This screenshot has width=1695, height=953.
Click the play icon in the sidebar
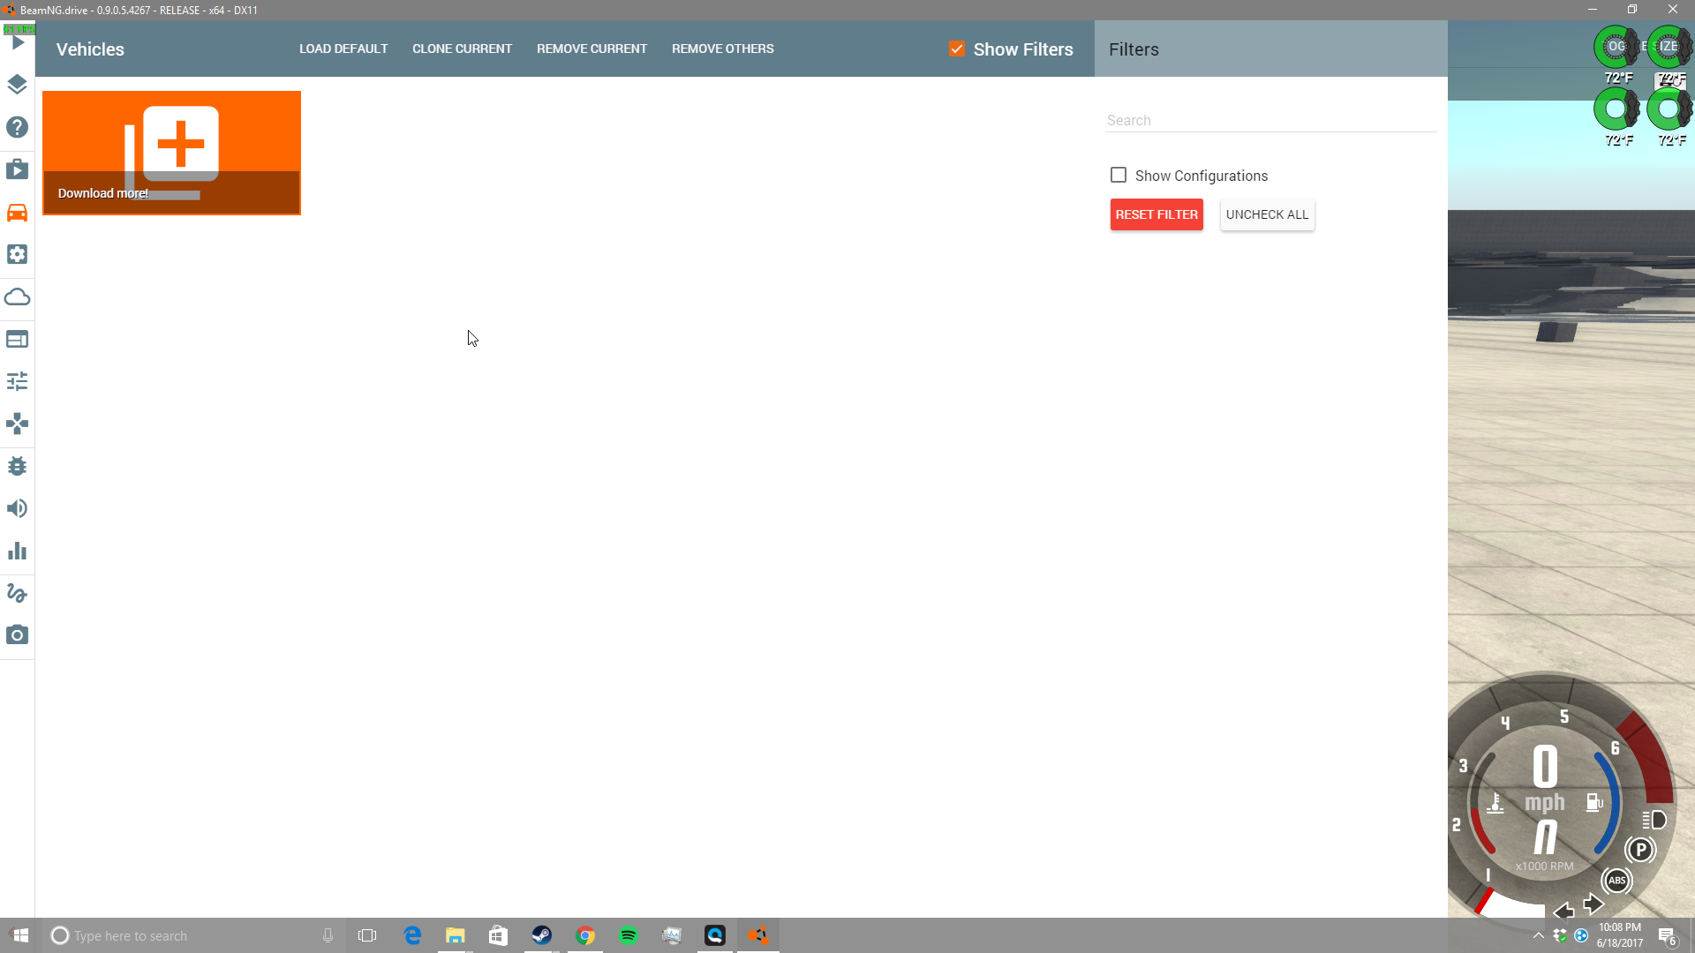click(18, 42)
